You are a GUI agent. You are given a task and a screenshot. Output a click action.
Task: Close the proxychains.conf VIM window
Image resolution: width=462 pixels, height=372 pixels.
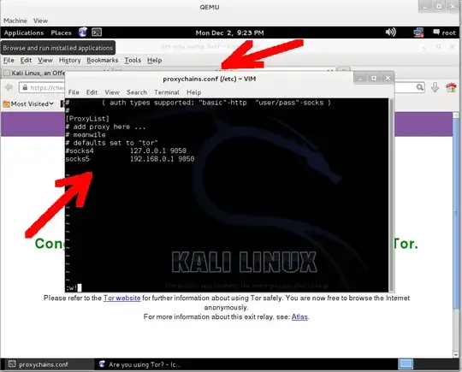click(388, 79)
